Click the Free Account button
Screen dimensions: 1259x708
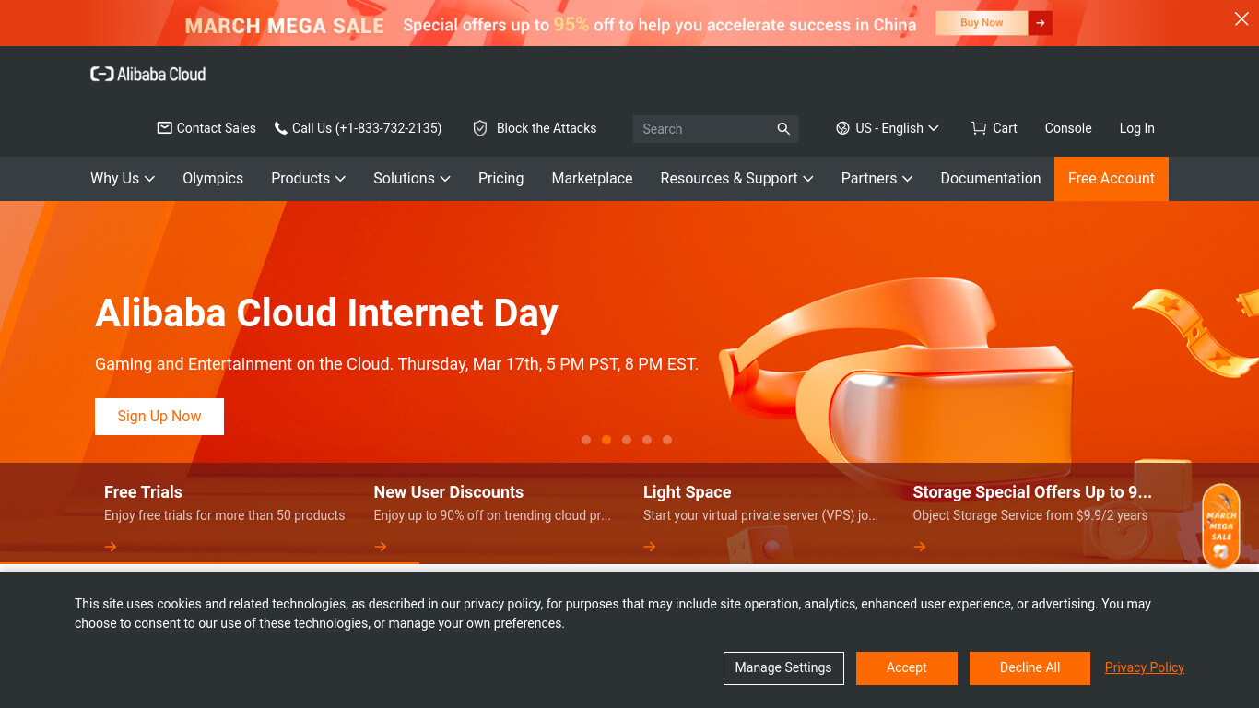point(1112,179)
